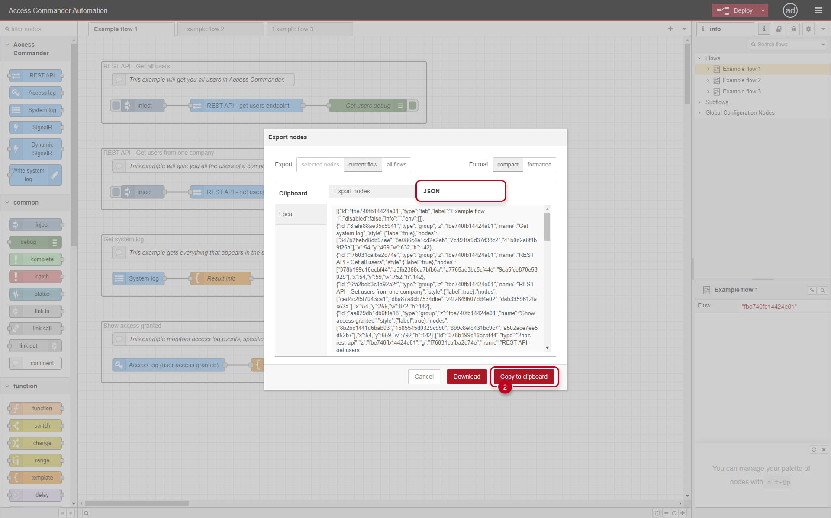
Task: Select the Local tab in export dialog
Action: (x=301, y=214)
